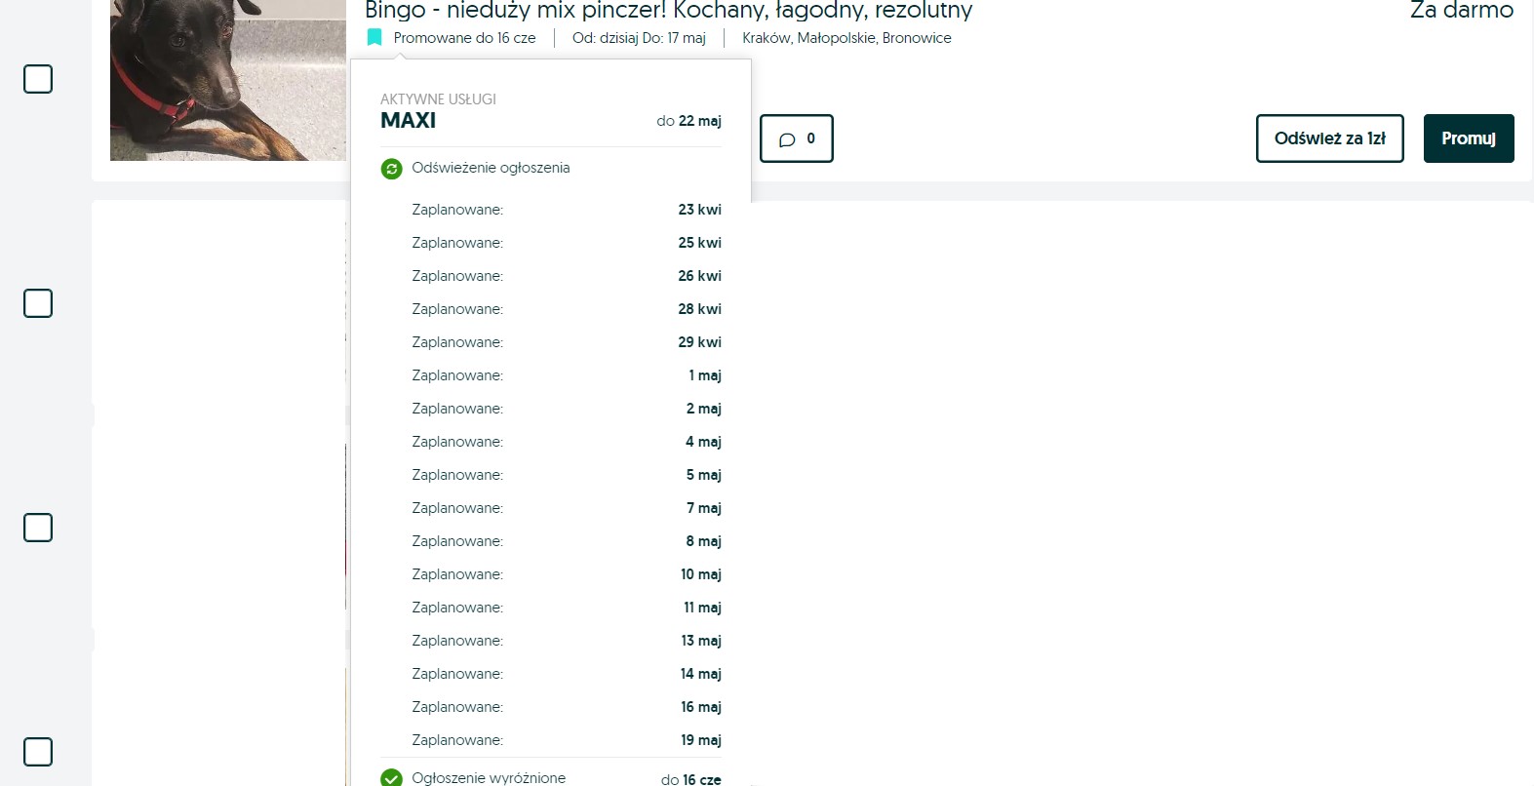Click the promoted bookmark icon
Viewport: 1534px width, 786px height.
pyautogui.click(x=374, y=38)
